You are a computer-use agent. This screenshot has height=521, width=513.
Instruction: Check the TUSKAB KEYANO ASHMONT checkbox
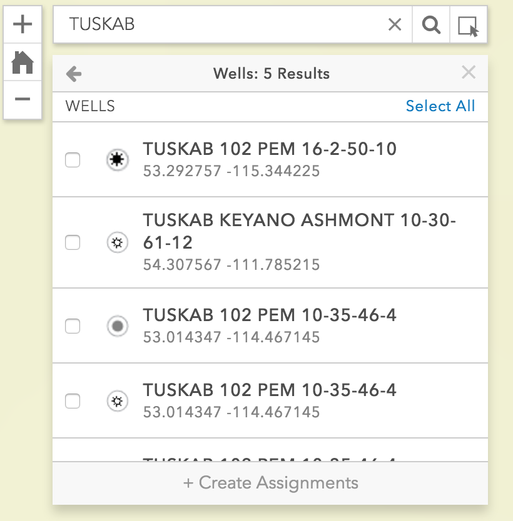[73, 242]
